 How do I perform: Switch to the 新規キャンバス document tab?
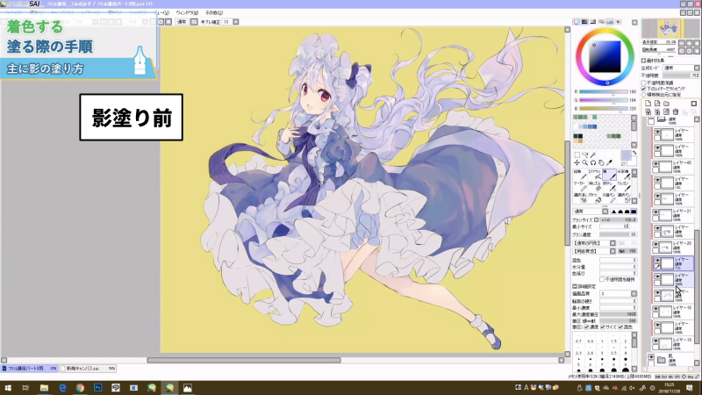point(88,369)
